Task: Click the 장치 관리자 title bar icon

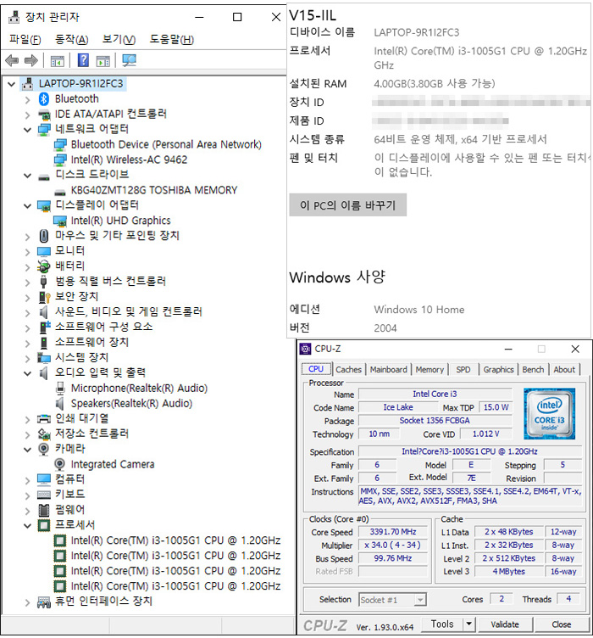Action: tap(14, 17)
